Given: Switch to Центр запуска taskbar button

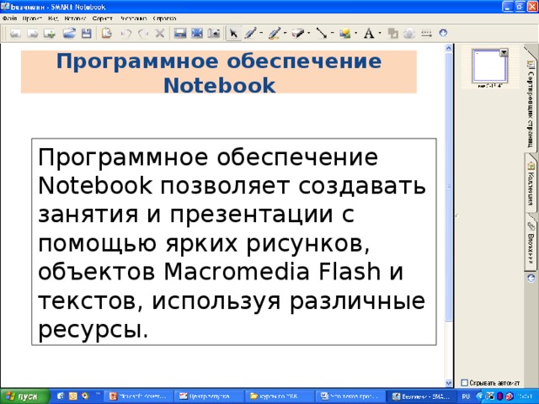Looking at the screenshot, I should (x=209, y=396).
